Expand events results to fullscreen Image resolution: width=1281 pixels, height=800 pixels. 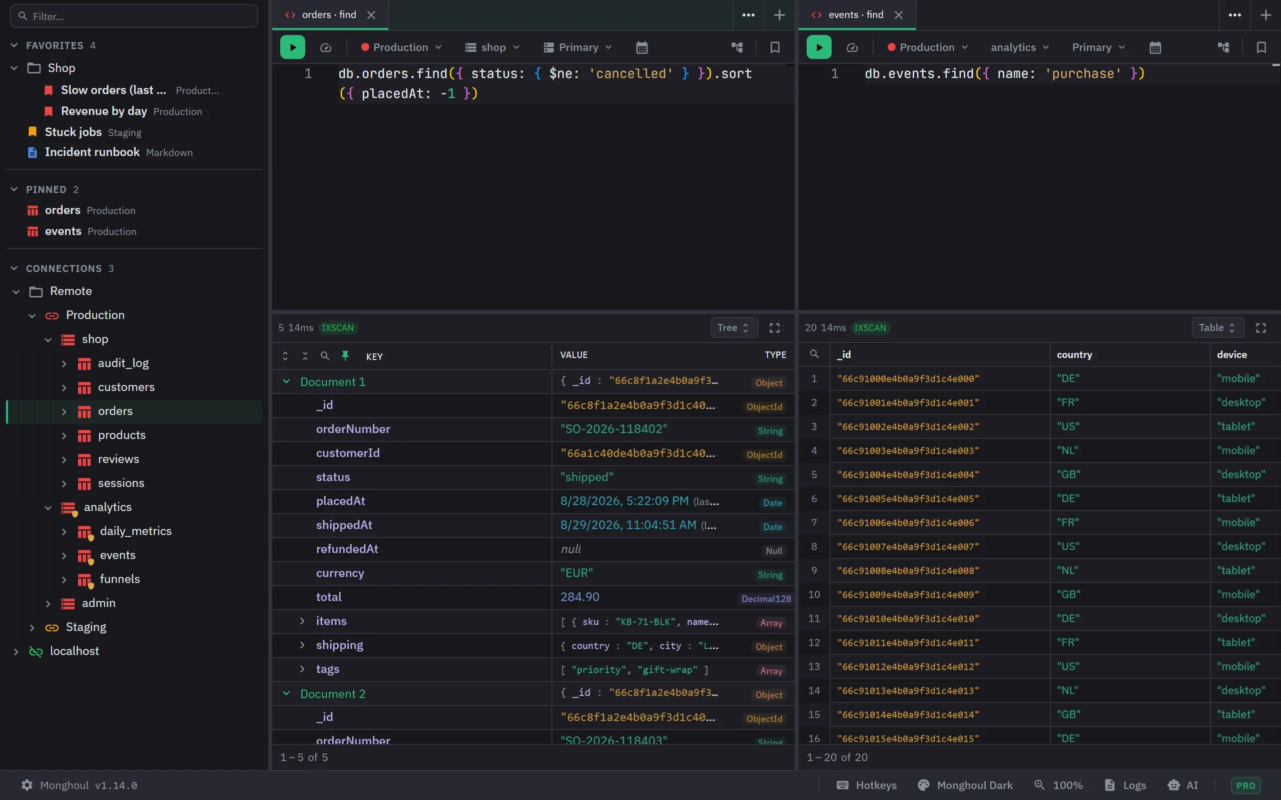tap(1261, 328)
